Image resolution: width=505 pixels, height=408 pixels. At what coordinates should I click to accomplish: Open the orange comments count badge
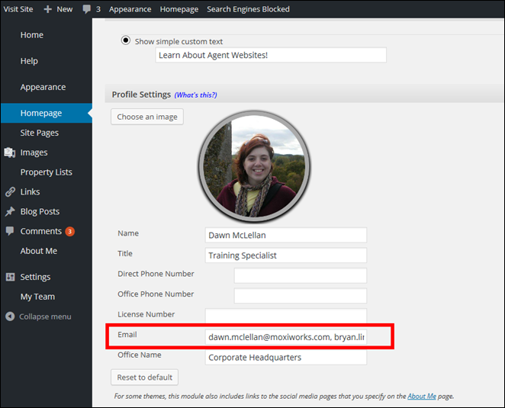pos(69,231)
